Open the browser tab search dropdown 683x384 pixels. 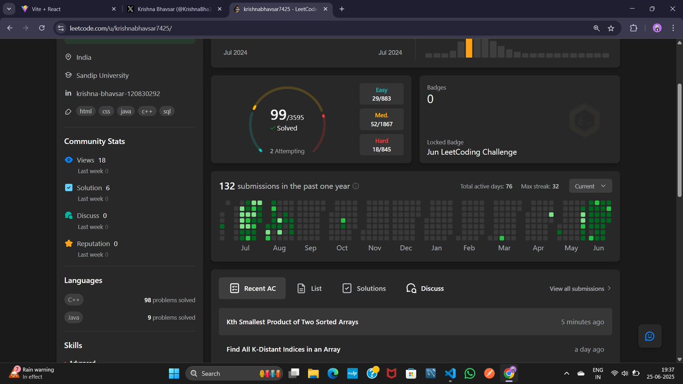coord(9,9)
